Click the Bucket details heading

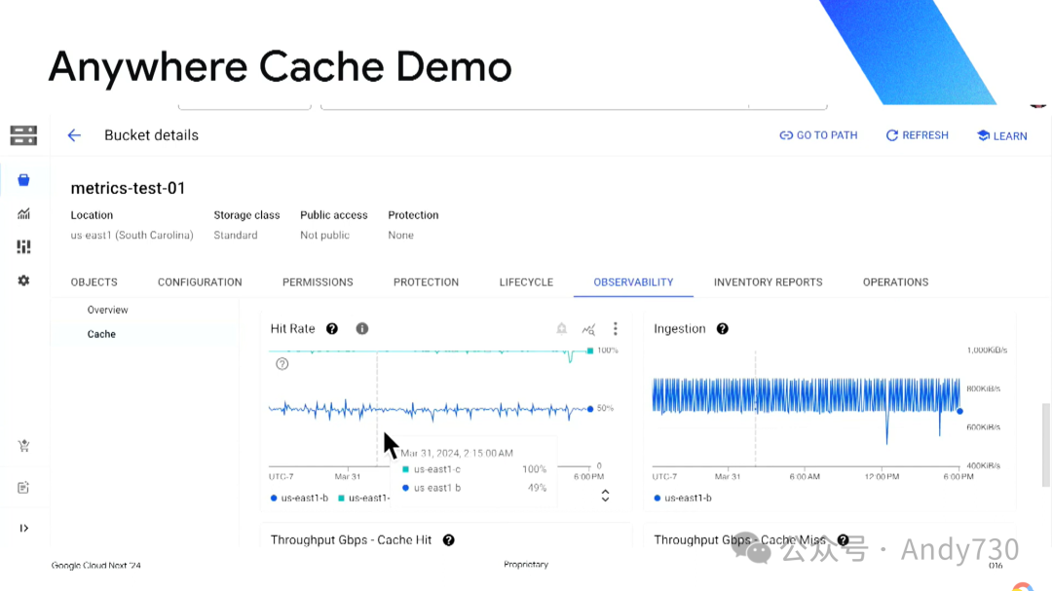[x=152, y=135]
